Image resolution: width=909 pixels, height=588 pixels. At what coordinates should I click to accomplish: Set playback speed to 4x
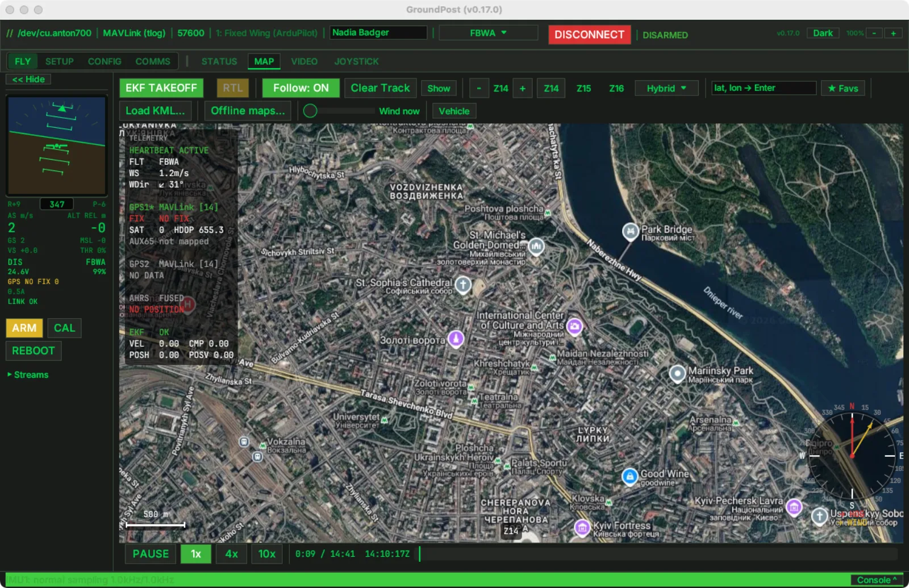click(x=232, y=554)
